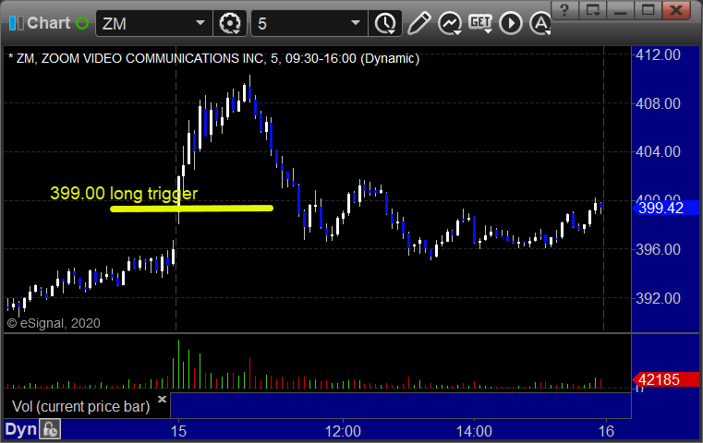703x443 pixels.
Task: Open the GET studies dropdown
Action: pos(480,23)
